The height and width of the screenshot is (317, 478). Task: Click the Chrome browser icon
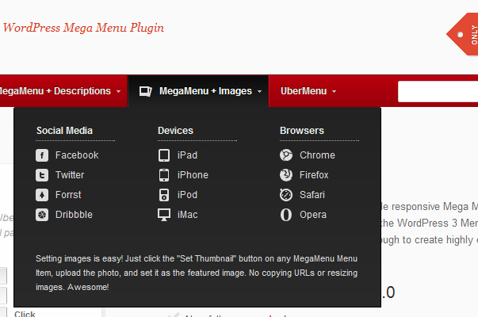pyautogui.click(x=286, y=155)
